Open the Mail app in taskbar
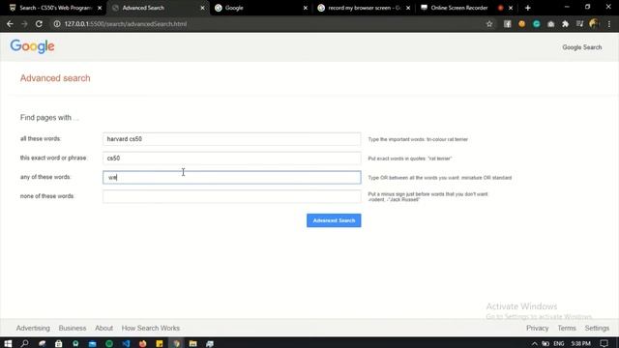Image resolution: width=619 pixels, height=348 pixels. [93, 344]
